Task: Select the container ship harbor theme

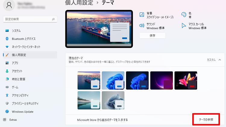Action: click(89, 80)
